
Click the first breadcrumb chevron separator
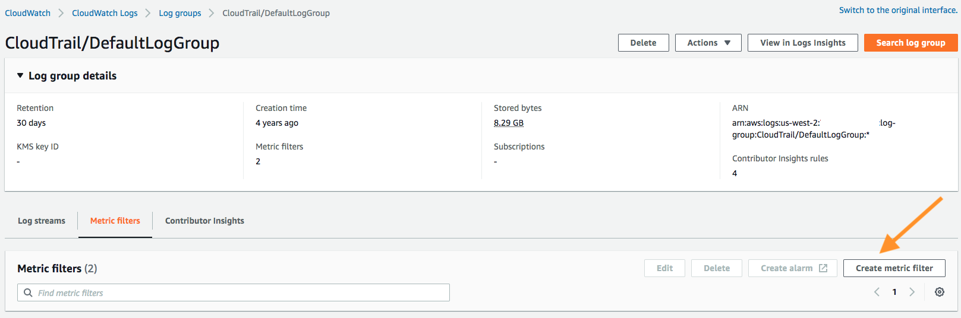point(61,13)
